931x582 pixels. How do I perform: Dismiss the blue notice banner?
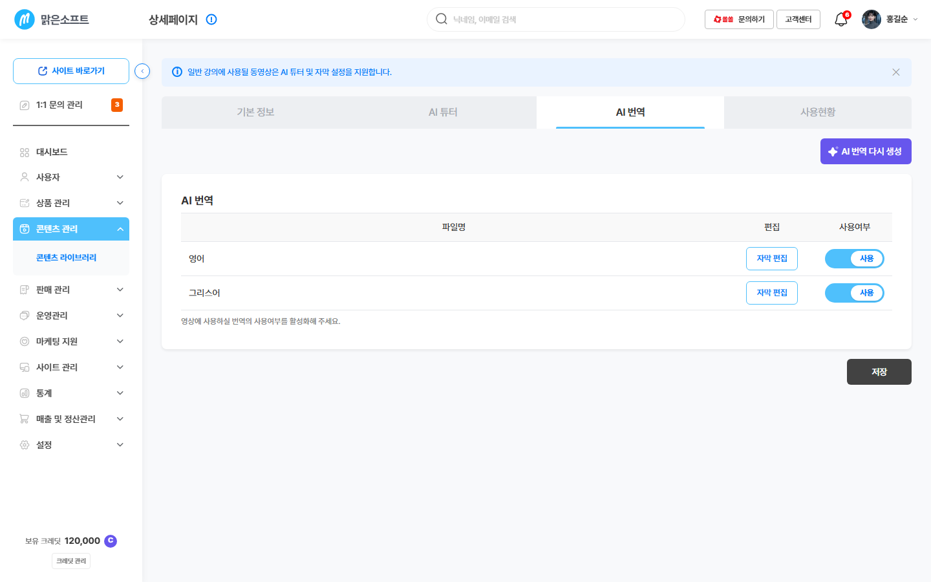pos(896,72)
